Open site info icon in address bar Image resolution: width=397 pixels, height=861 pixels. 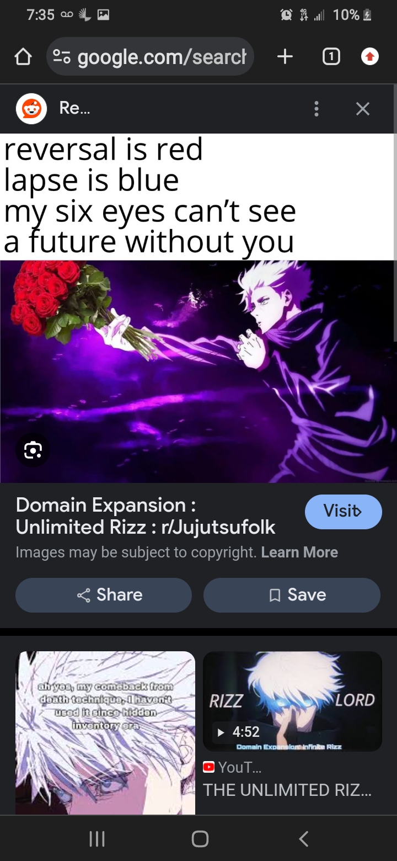[62, 56]
